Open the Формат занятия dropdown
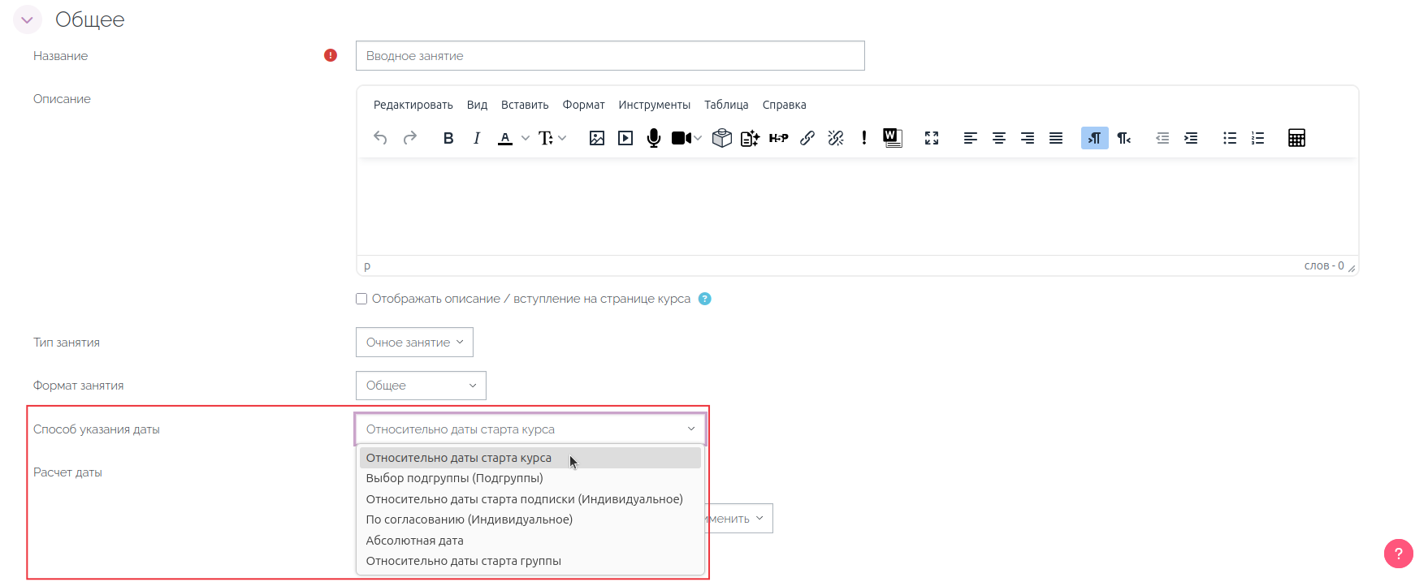1428x582 pixels. tap(421, 386)
